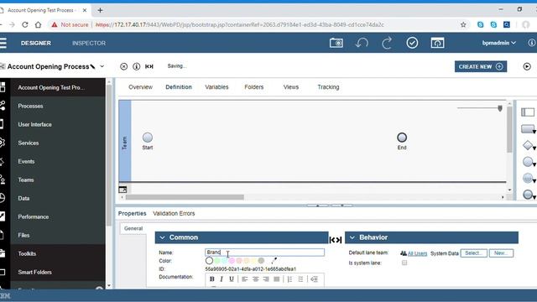The width and height of the screenshot is (537, 302).
Task: Align documentation text left
Action: coord(245,279)
